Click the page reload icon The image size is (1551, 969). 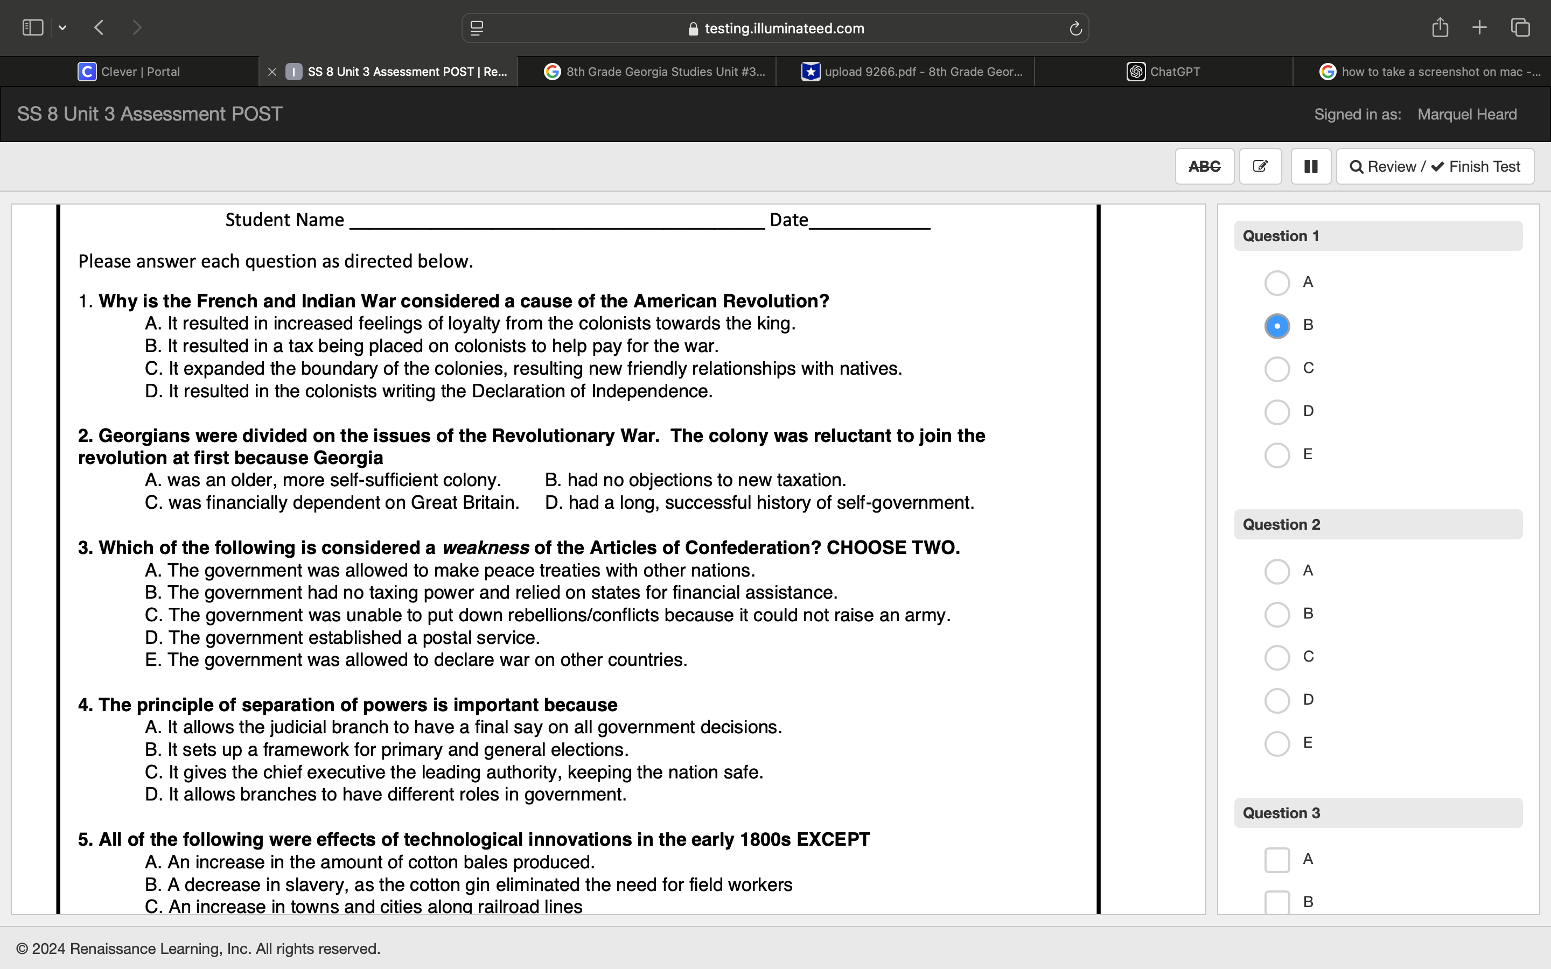1074,27
